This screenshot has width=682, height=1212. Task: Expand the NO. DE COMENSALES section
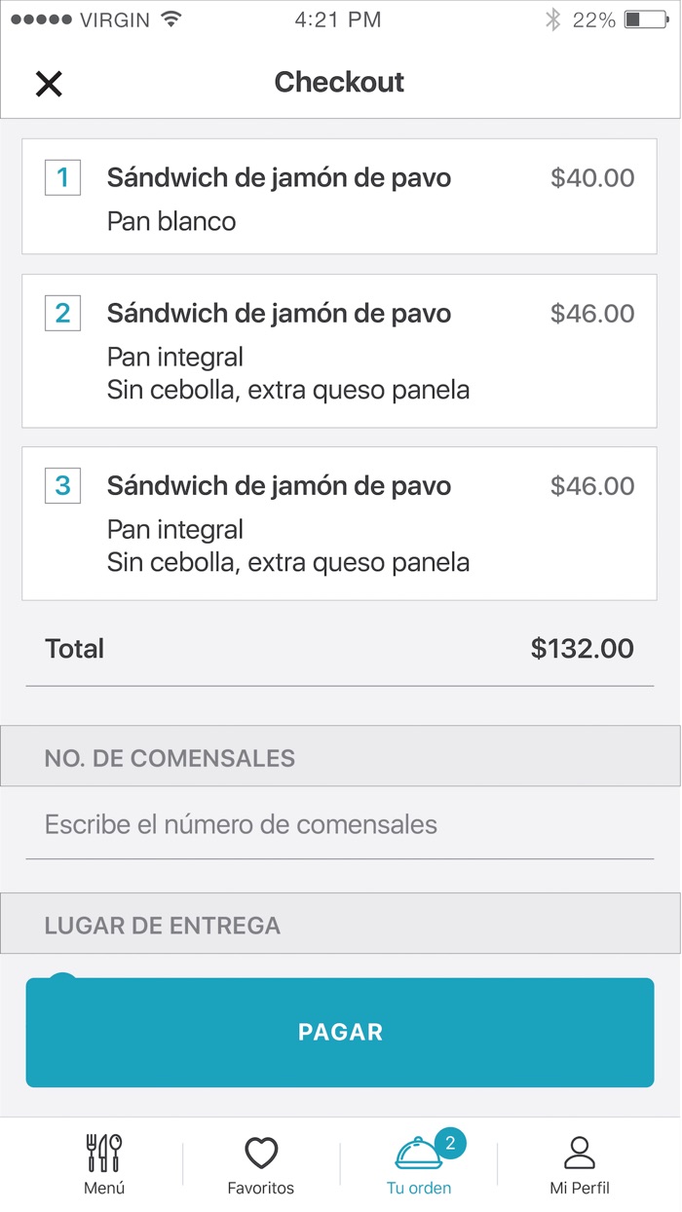tap(340, 756)
